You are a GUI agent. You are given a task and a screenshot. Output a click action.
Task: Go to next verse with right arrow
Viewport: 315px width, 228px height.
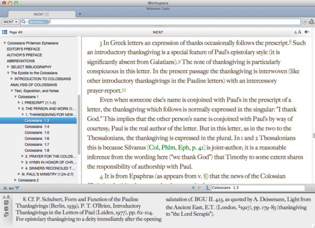pos(199,187)
